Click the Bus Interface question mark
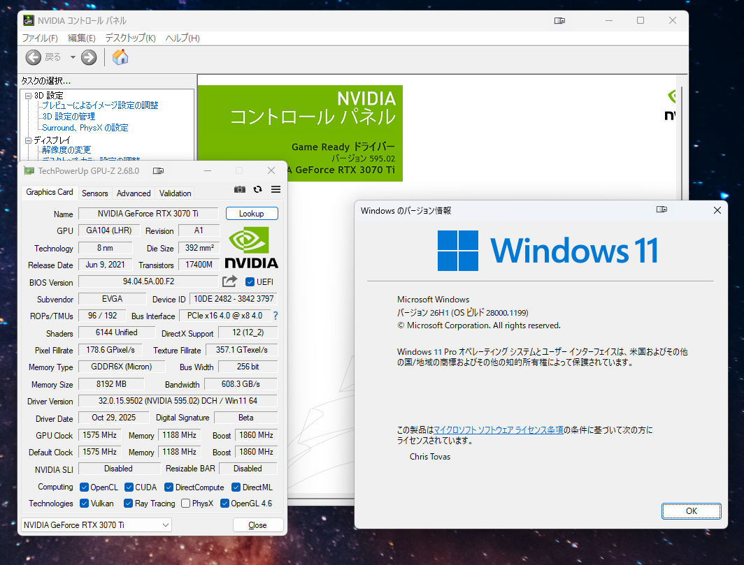The image size is (744, 565). 276,316
